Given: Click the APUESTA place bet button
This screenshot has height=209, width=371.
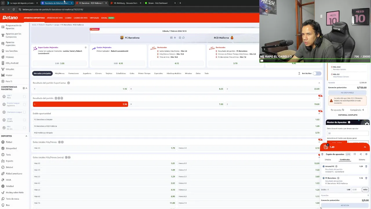Looking at the screenshot, I should 345,206.
